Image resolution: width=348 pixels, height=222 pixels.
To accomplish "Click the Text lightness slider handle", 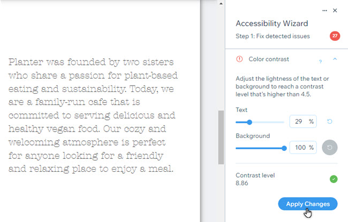I will click(x=249, y=122).
